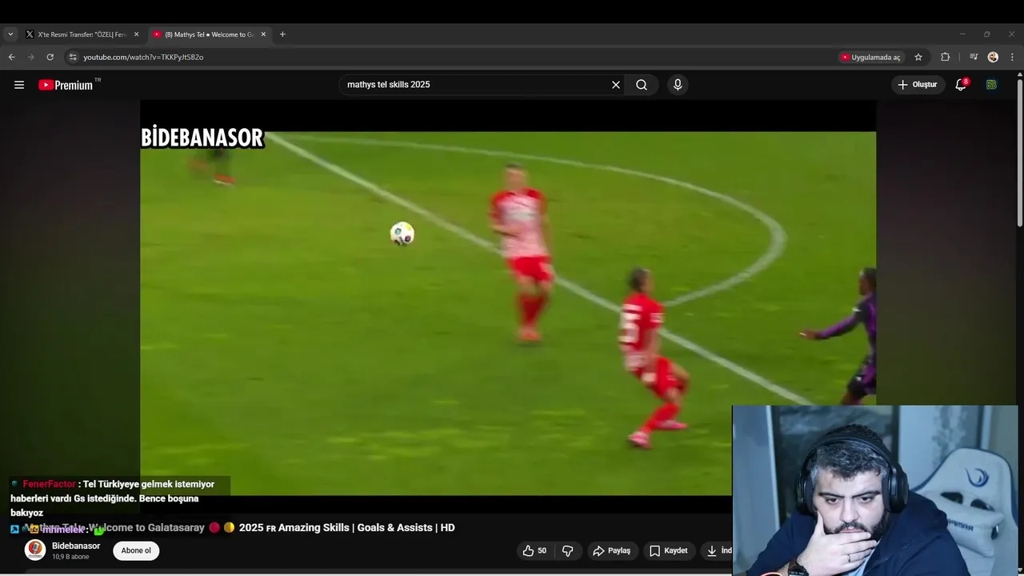Open the YouTube hamburger guide menu
The width and height of the screenshot is (1024, 576).
tap(19, 85)
